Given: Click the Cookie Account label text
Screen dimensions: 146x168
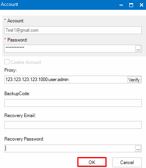Looking at the screenshot, I should point(26,62).
